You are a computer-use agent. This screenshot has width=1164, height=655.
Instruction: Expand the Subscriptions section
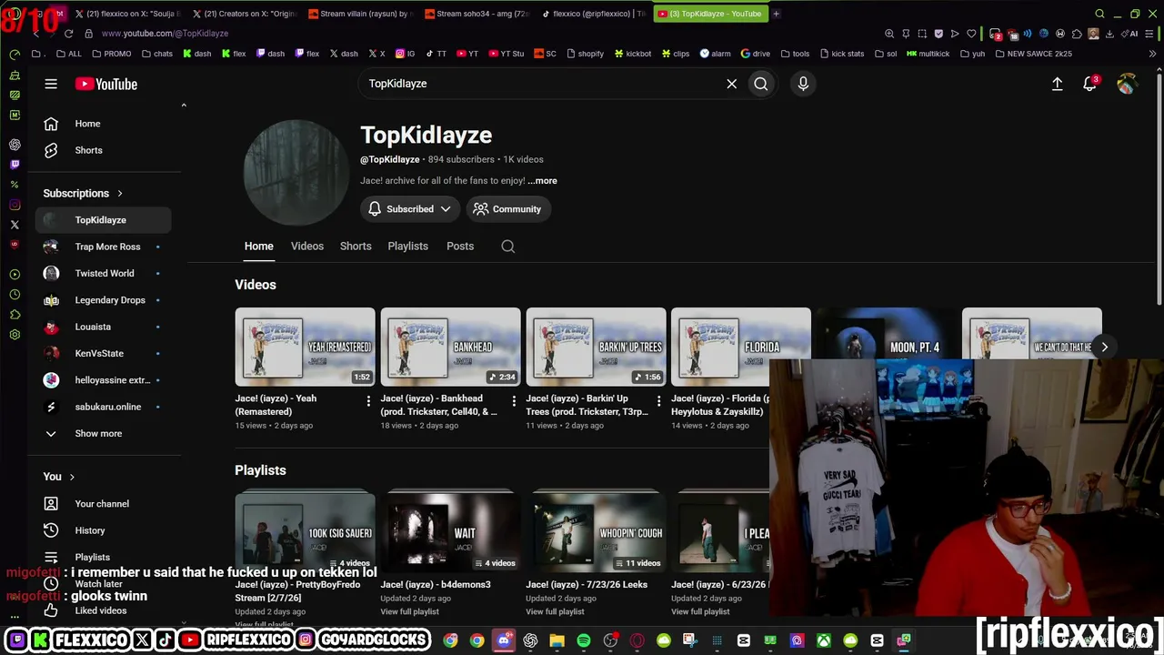coord(83,193)
